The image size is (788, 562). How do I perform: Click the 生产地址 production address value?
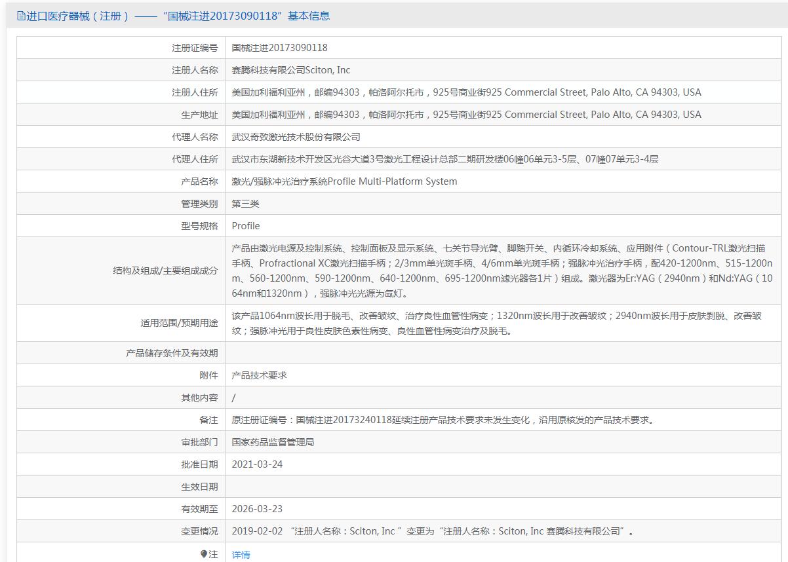[x=466, y=115]
